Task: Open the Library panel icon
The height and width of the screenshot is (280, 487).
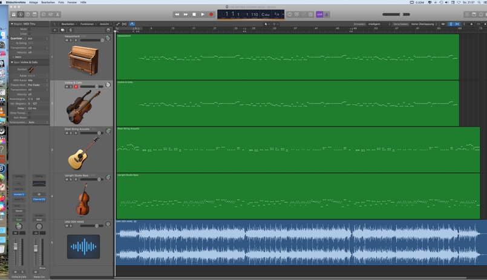Action: click(14, 15)
